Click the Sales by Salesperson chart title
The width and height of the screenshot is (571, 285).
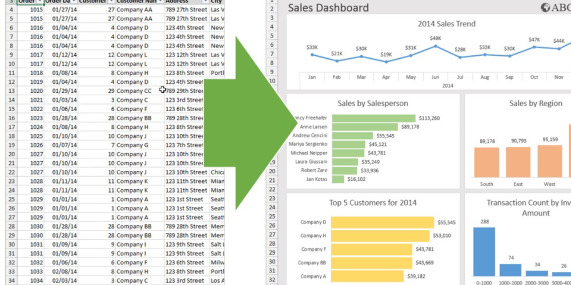click(372, 103)
